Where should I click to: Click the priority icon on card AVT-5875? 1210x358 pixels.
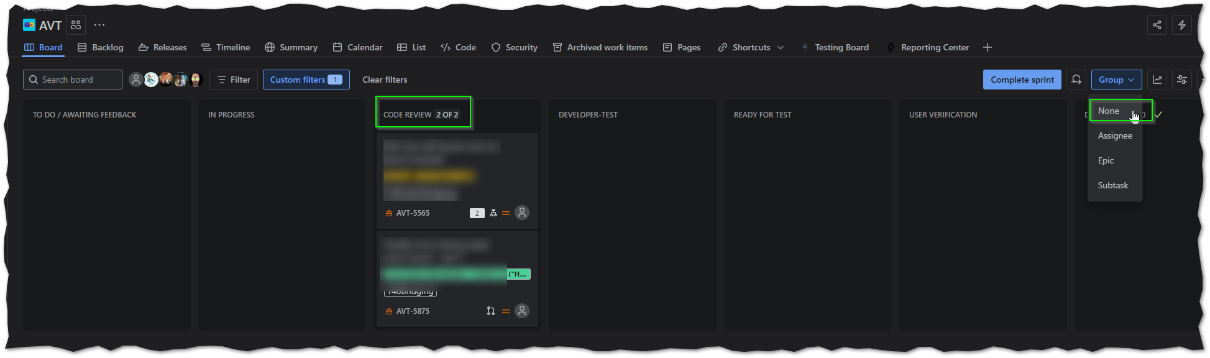click(x=506, y=311)
